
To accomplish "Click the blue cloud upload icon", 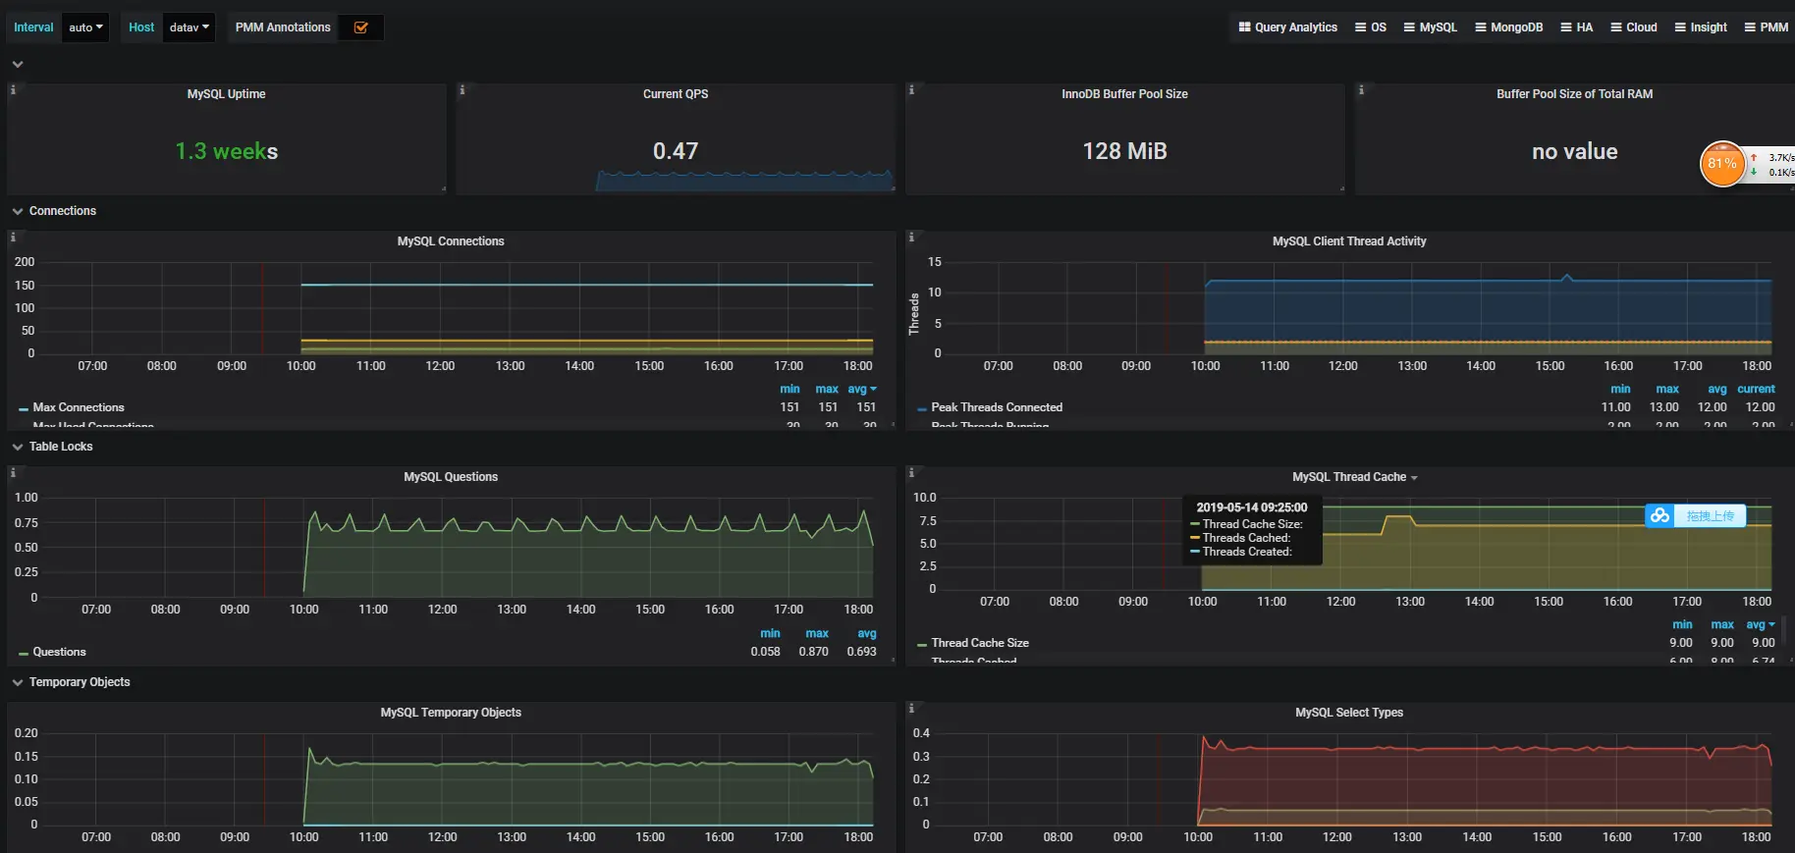I will 1659,515.
